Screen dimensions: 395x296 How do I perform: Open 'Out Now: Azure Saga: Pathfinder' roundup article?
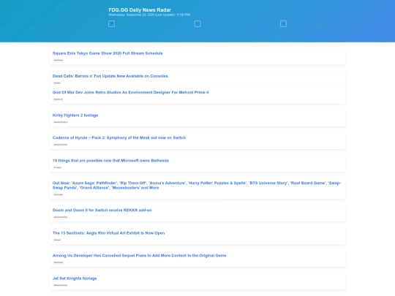(197, 185)
